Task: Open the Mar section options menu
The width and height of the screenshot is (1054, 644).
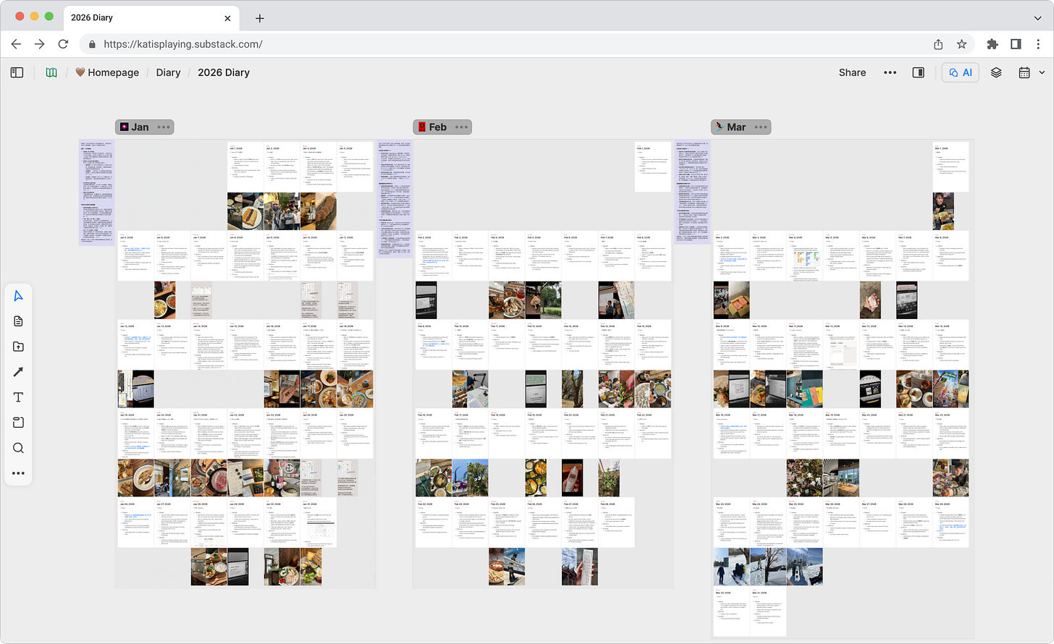Action: coord(761,127)
